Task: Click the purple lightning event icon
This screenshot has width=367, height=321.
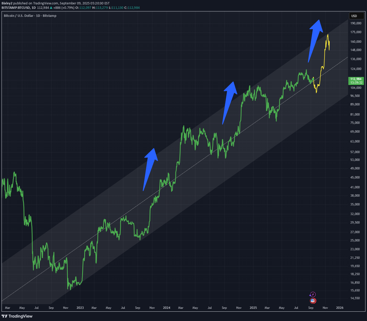Action: click(313, 295)
